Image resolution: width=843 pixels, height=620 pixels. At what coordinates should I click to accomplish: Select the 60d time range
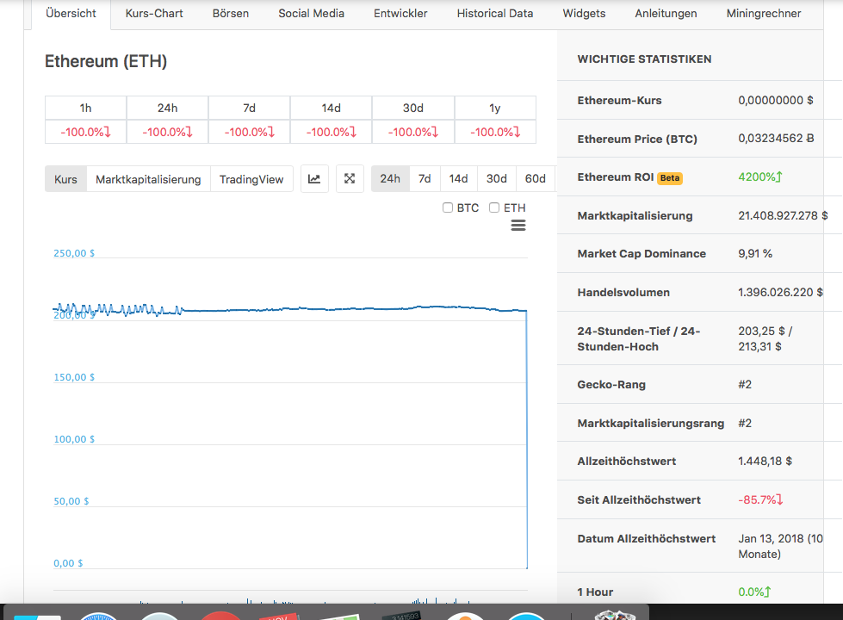pos(535,178)
